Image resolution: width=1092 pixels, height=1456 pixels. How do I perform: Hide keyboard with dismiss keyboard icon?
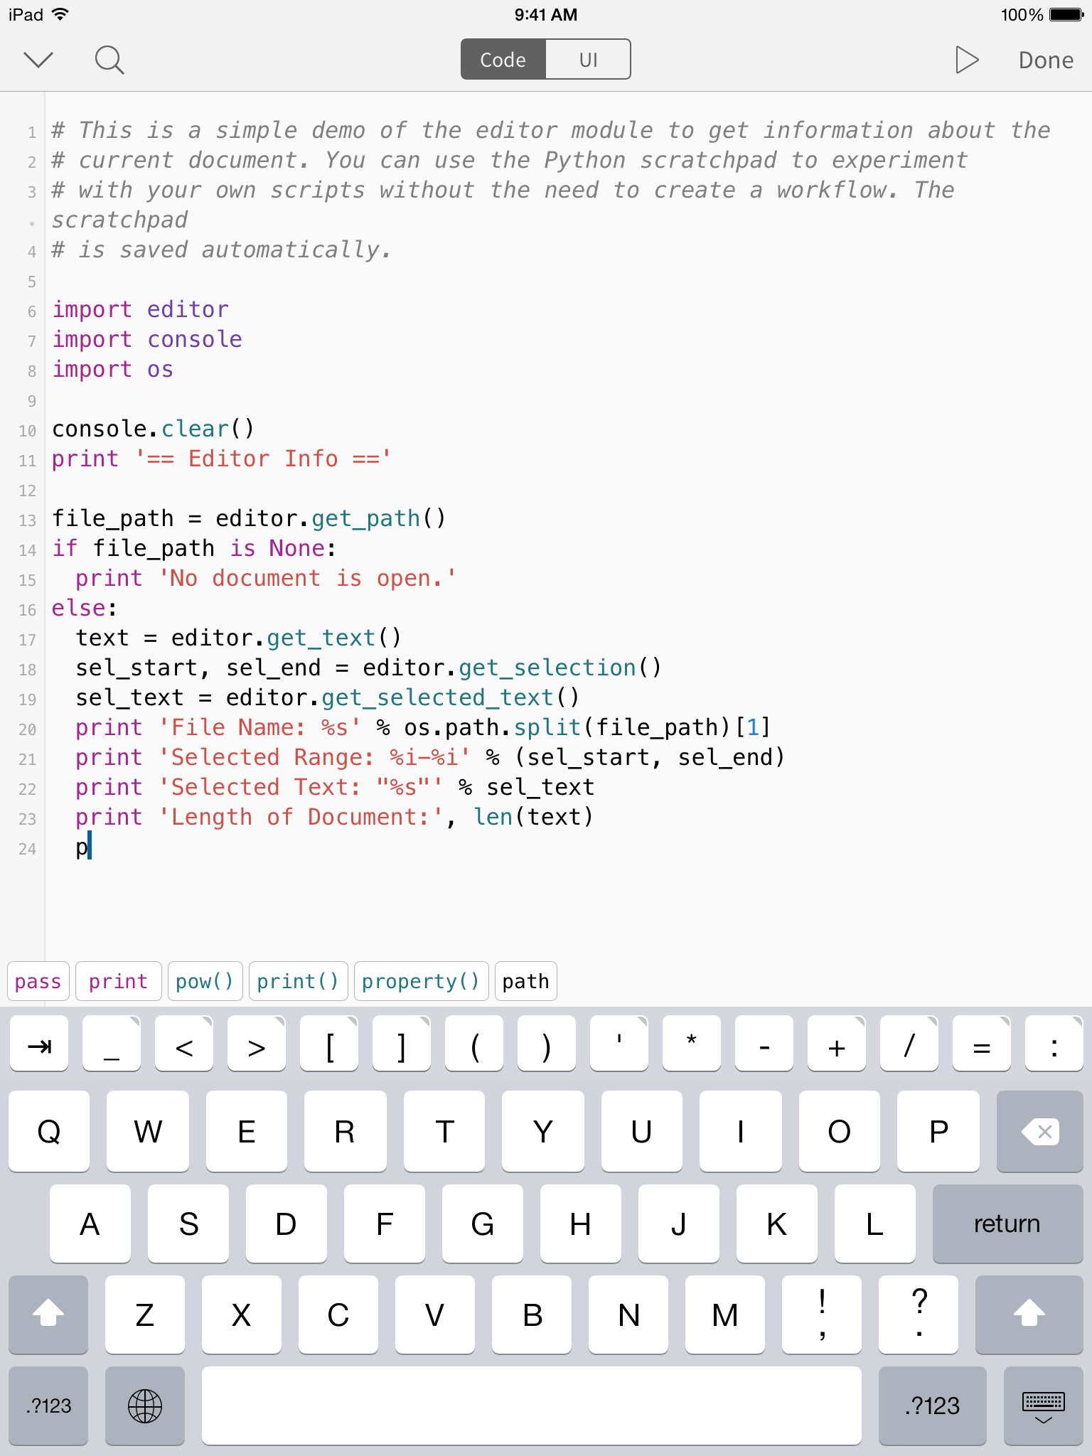click(x=1043, y=1406)
